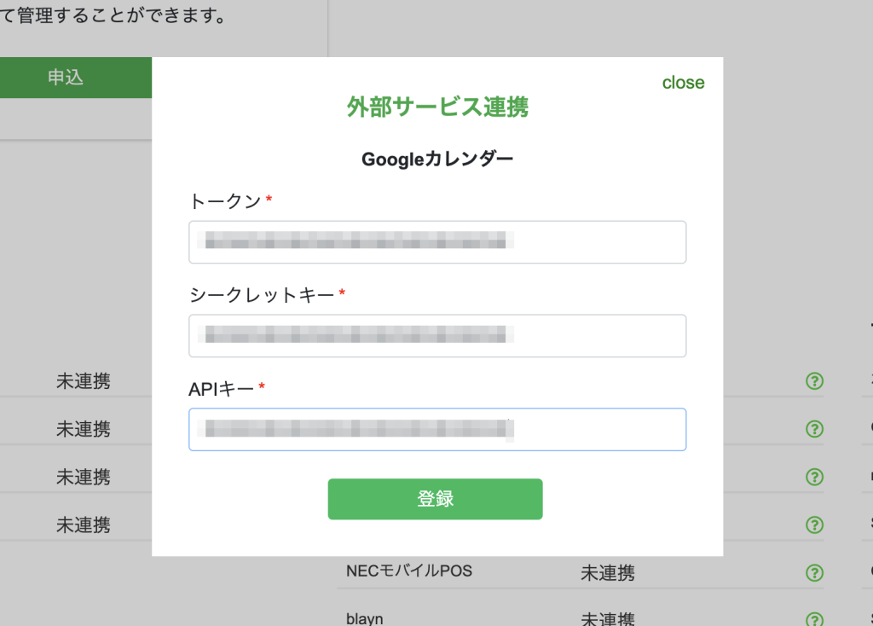Focus the トークン input field

[x=437, y=242]
